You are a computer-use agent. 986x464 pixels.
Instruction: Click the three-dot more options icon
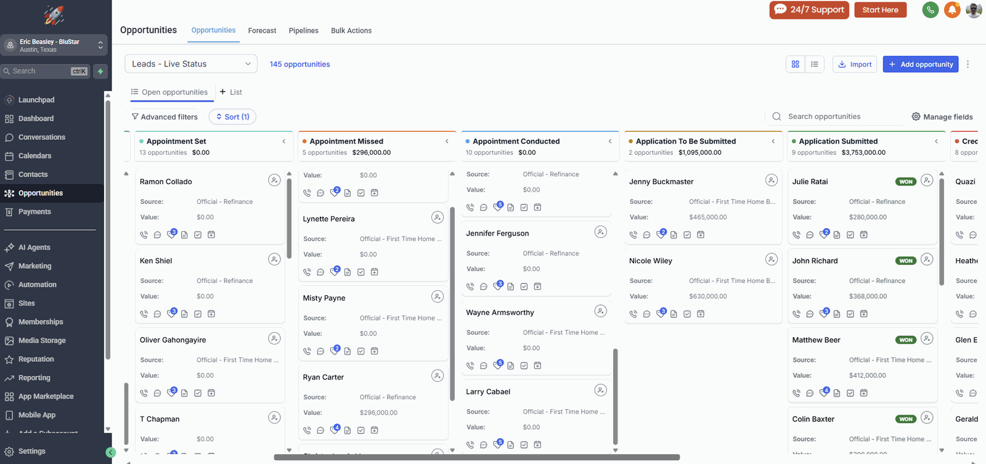coord(968,64)
